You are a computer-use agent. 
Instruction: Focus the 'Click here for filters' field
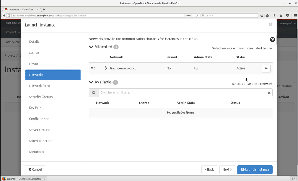click(181, 92)
